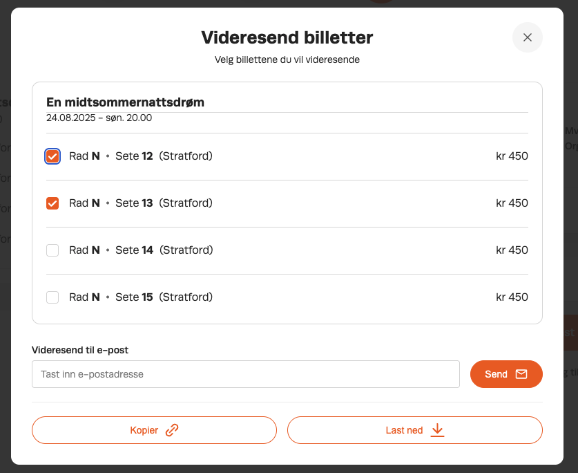Select the Rad N Sete 15 row label

141,297
